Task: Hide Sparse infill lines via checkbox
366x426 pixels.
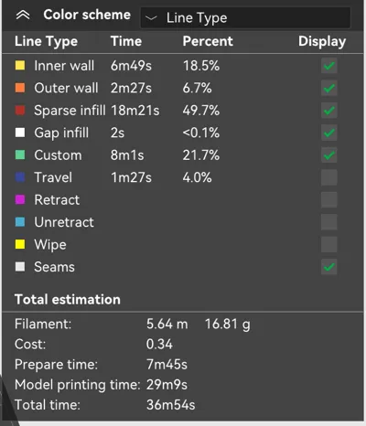Action: 329,111
